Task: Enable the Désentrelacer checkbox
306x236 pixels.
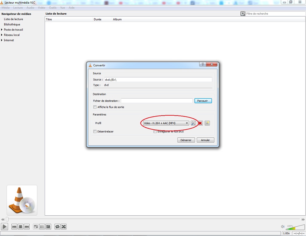Action: 95,131
